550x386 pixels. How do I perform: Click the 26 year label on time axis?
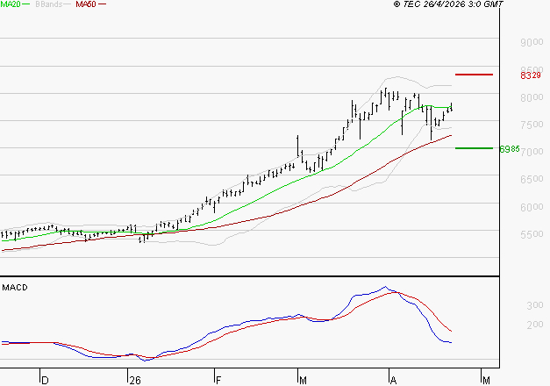(x=135, y=381)
